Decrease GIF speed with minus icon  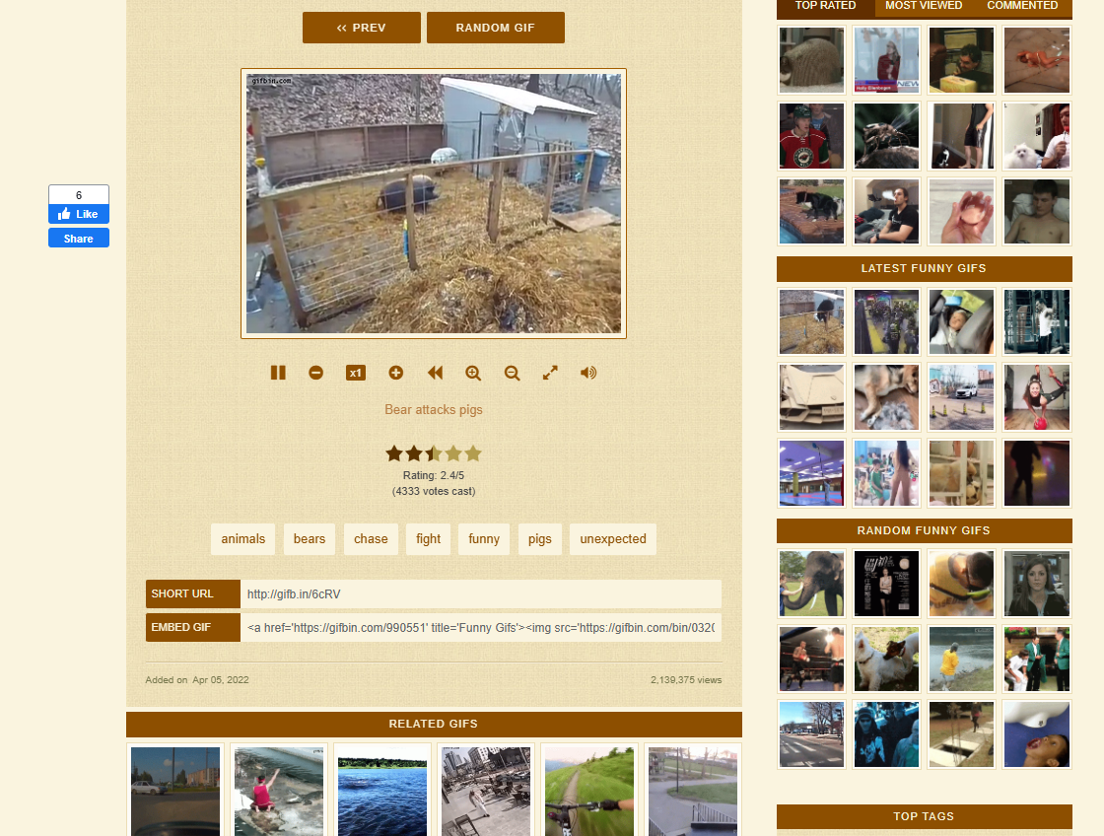tap(316, 373)
